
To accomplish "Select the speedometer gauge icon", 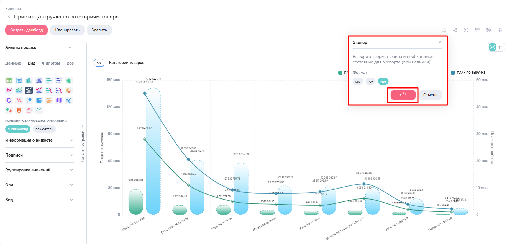I will 39,110.
